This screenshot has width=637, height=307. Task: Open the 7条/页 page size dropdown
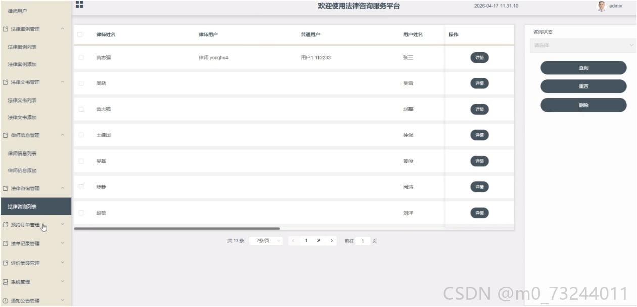click(x=266, y=241)
